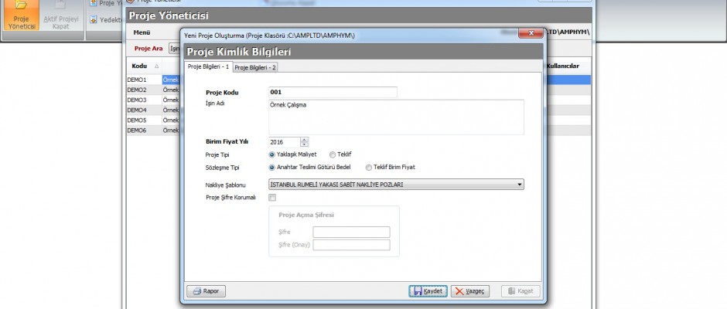Enable the Proje Şifre Korumalı checkbox

(x=272, y=198)
